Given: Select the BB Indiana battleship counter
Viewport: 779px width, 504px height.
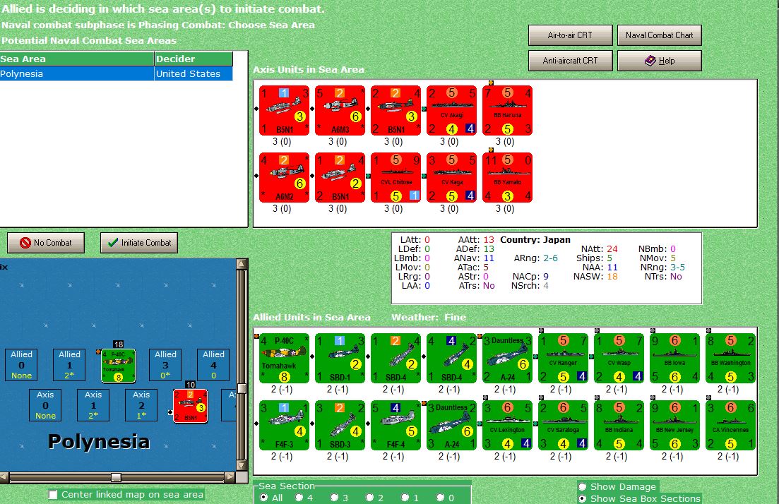Looking at the screenshot, I should (x=619, y=425).
